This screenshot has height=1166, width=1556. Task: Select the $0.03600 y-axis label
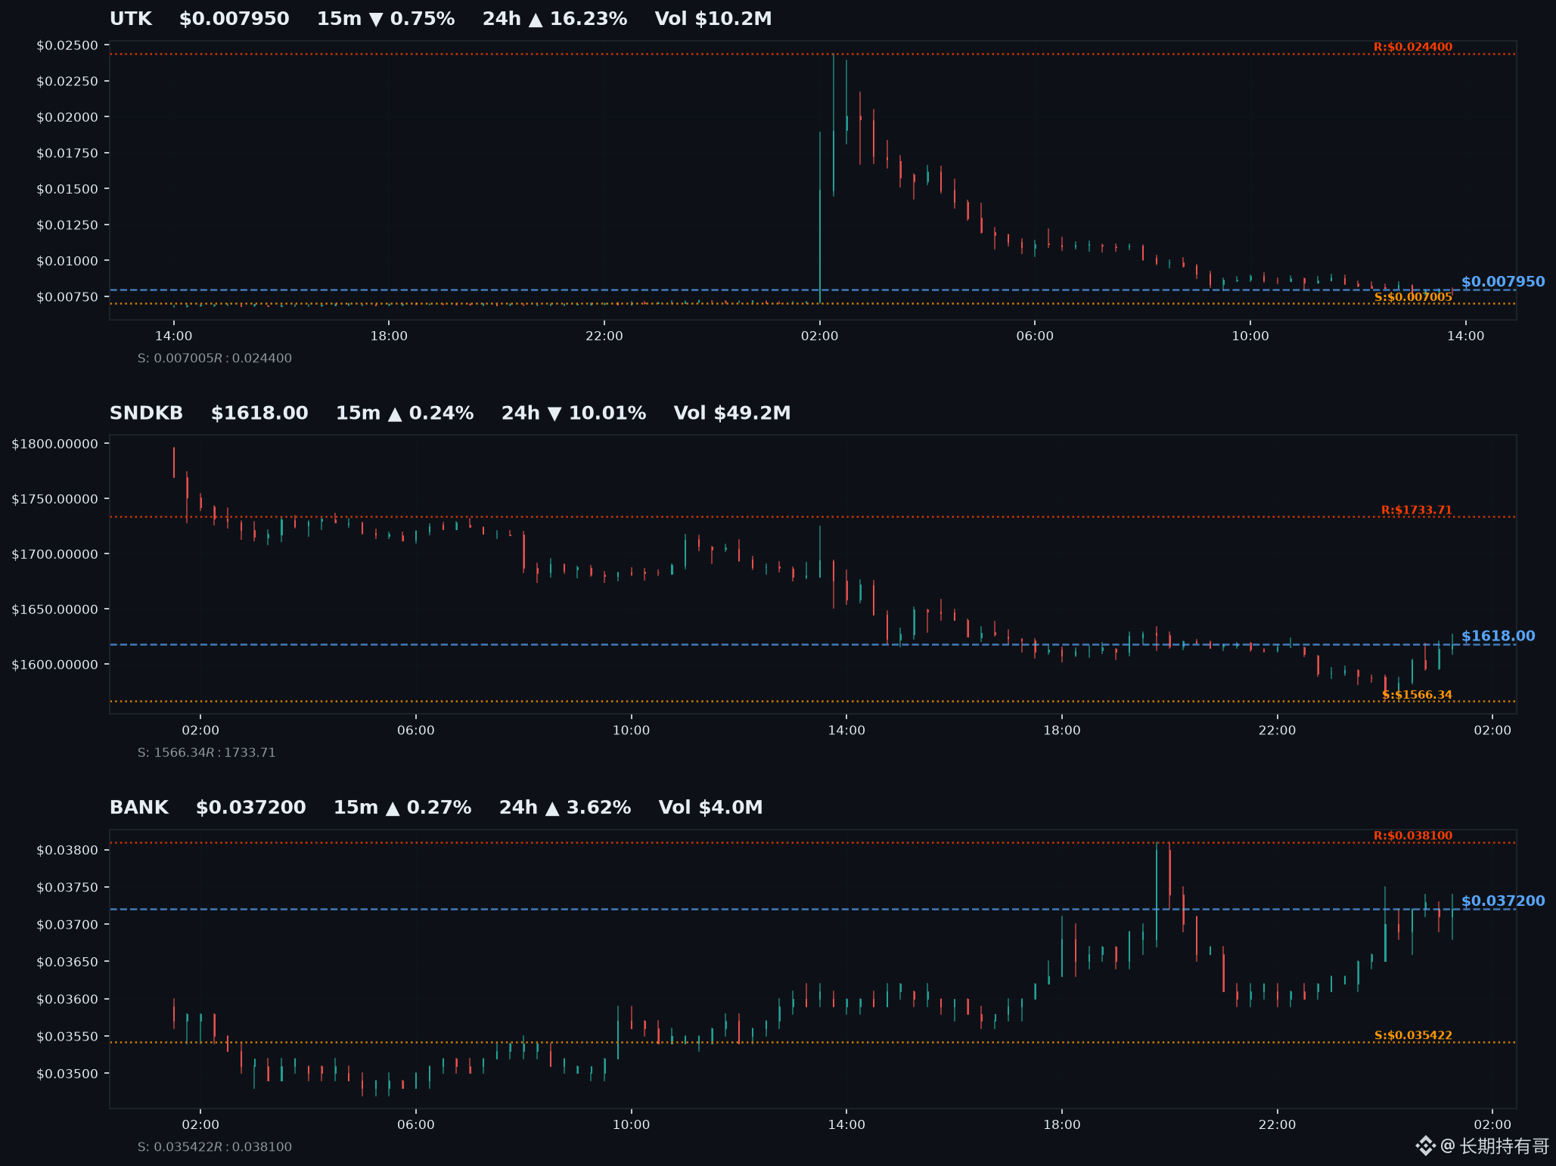pos(67,1000)
